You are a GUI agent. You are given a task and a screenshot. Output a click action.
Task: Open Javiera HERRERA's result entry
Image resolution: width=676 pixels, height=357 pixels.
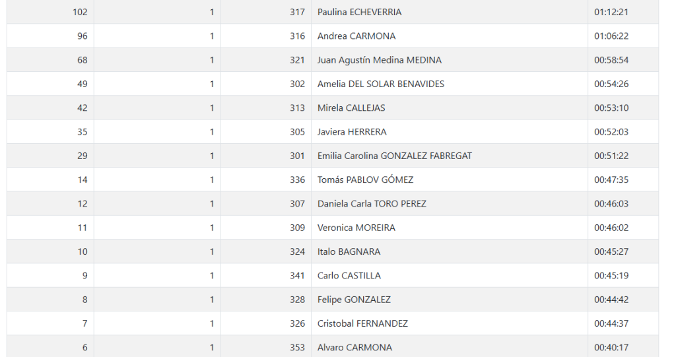(352, 132)
